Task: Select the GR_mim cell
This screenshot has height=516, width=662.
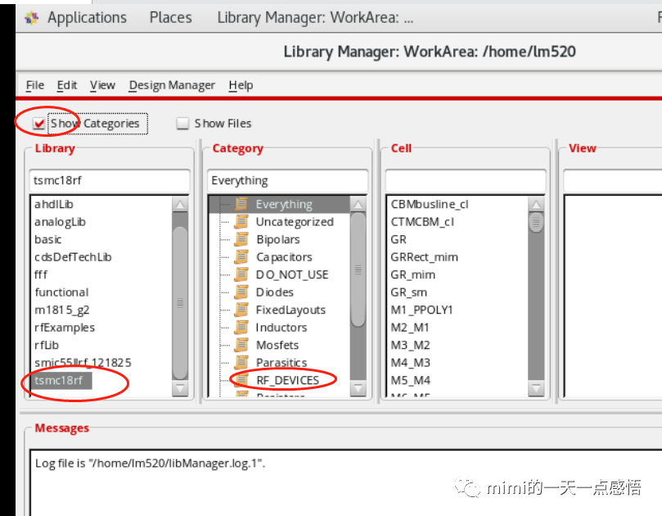Action: click(413, 275)
